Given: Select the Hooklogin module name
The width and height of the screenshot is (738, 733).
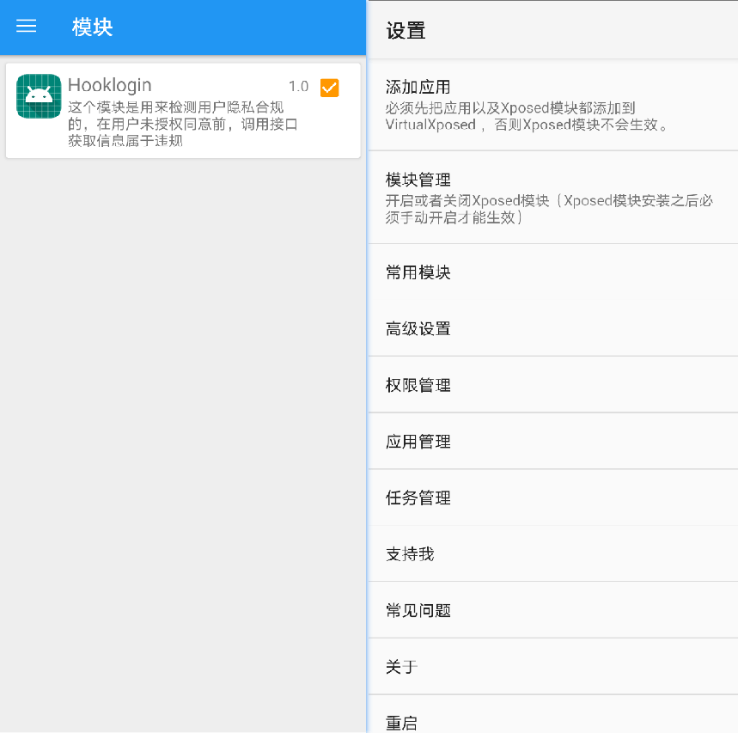Looking at the screenshot, I should pos(110,85).
